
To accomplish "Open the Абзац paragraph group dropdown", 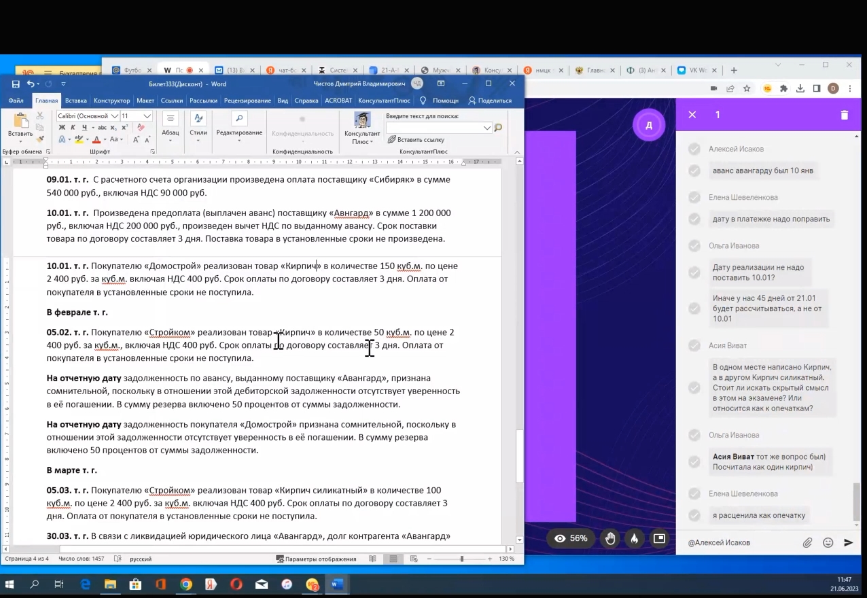I will [170, 127].
